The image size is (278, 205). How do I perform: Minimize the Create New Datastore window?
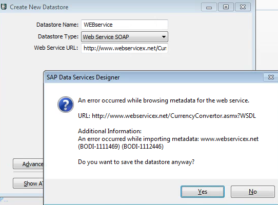point(209,7)
